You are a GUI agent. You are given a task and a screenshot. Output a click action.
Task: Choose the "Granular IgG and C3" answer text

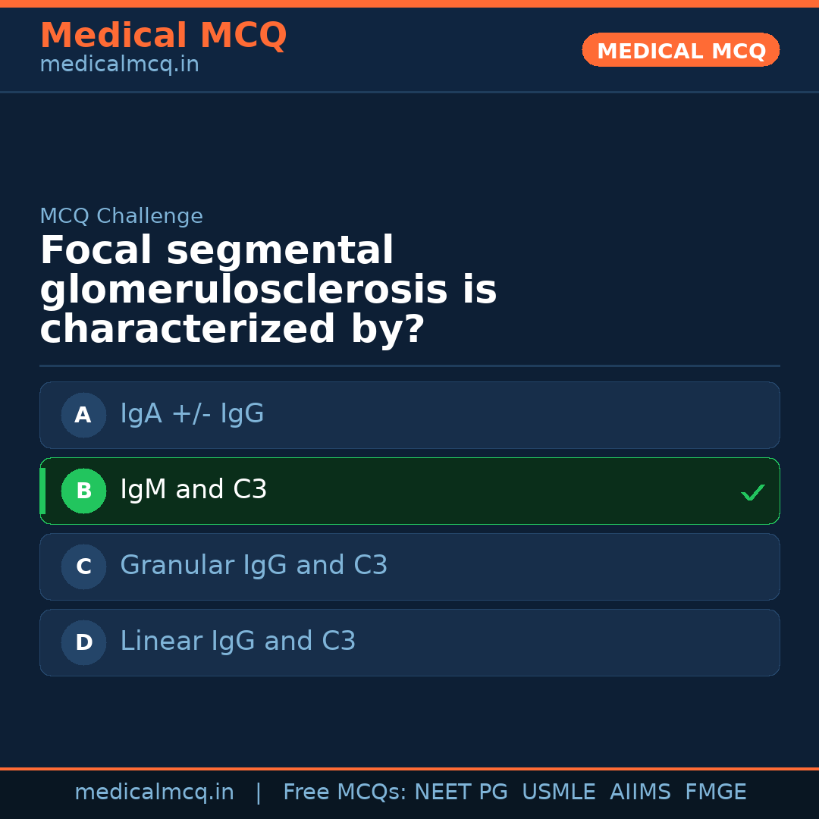(x=253, y=566)
